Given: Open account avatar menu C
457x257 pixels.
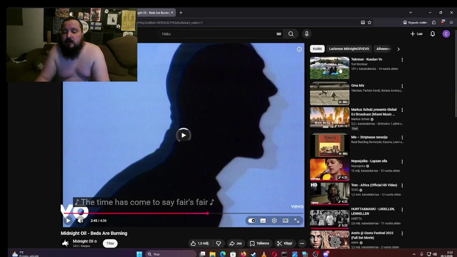Looking at the screenshot, I should (x=446, y=34).
